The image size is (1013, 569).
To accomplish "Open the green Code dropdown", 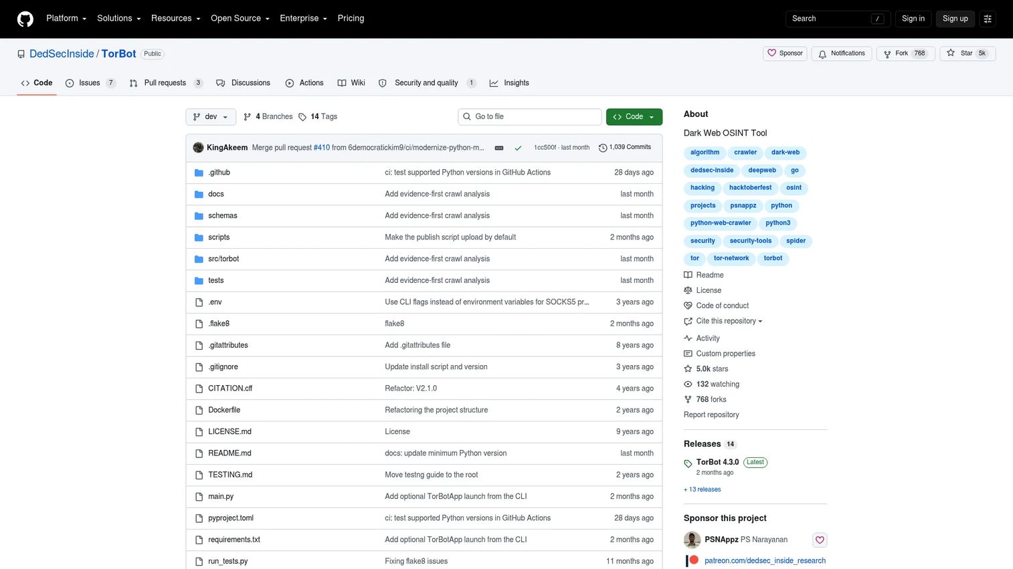I will click(634, 117).
